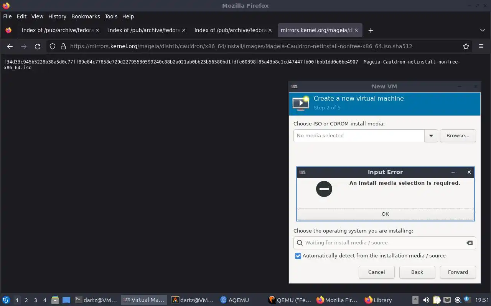Image resolution: width=491 pixels, height=306 pixels.
Task: Click the update sync tray icon
Action: (x=458, y=300)
